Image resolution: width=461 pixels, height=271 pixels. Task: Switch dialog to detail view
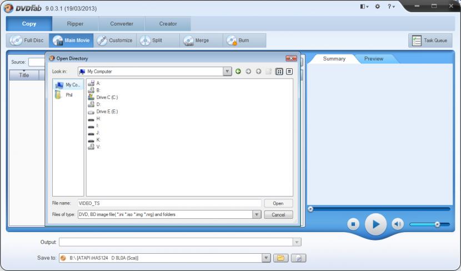click(x=289, y=72)
